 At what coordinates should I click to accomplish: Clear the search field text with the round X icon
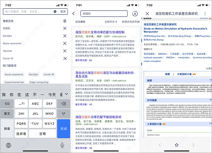[x=55, y=12]
